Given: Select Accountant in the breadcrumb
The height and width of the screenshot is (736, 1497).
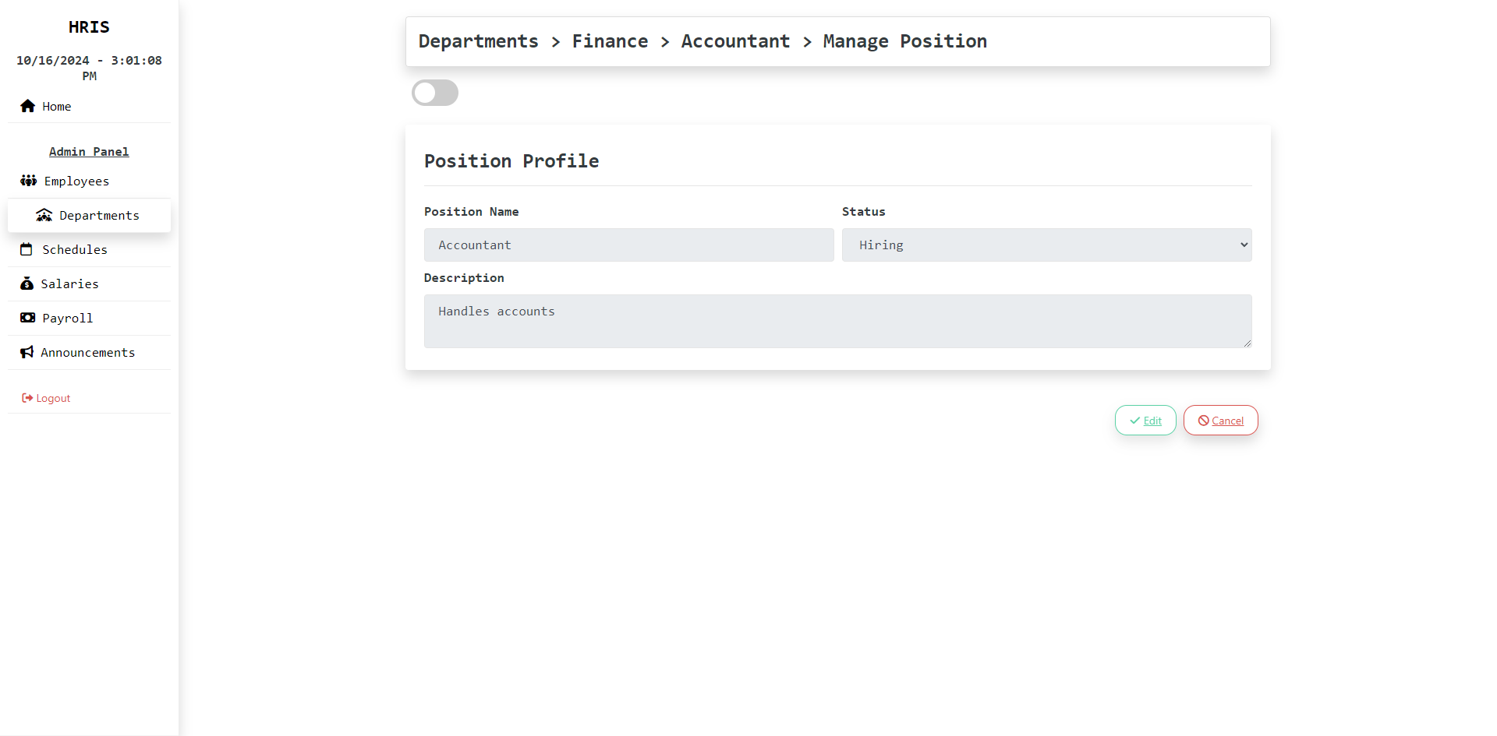Looking at the screenshot, I should click(x=735, y=41).
